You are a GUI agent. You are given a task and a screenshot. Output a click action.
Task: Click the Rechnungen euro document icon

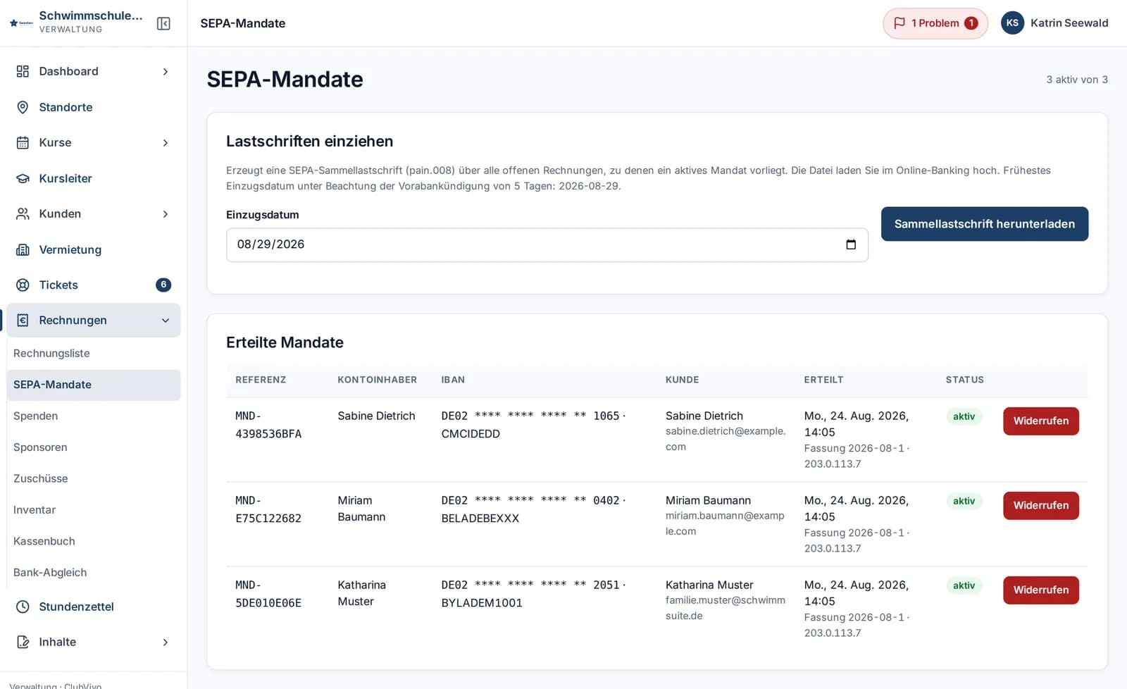pyautogui.click(x=23, y=320)
